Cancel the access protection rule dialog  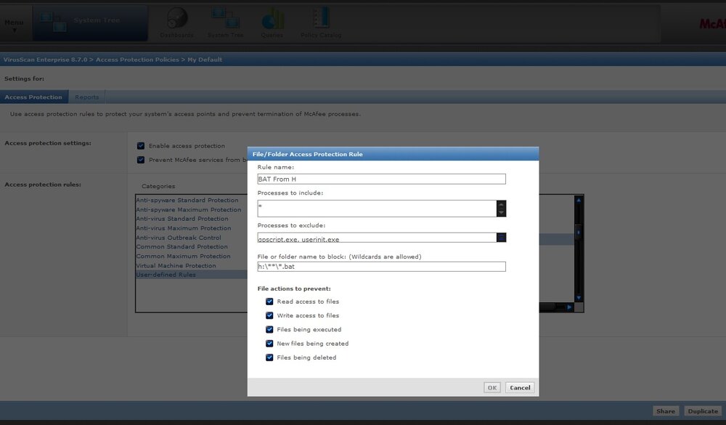pos(520,387)
